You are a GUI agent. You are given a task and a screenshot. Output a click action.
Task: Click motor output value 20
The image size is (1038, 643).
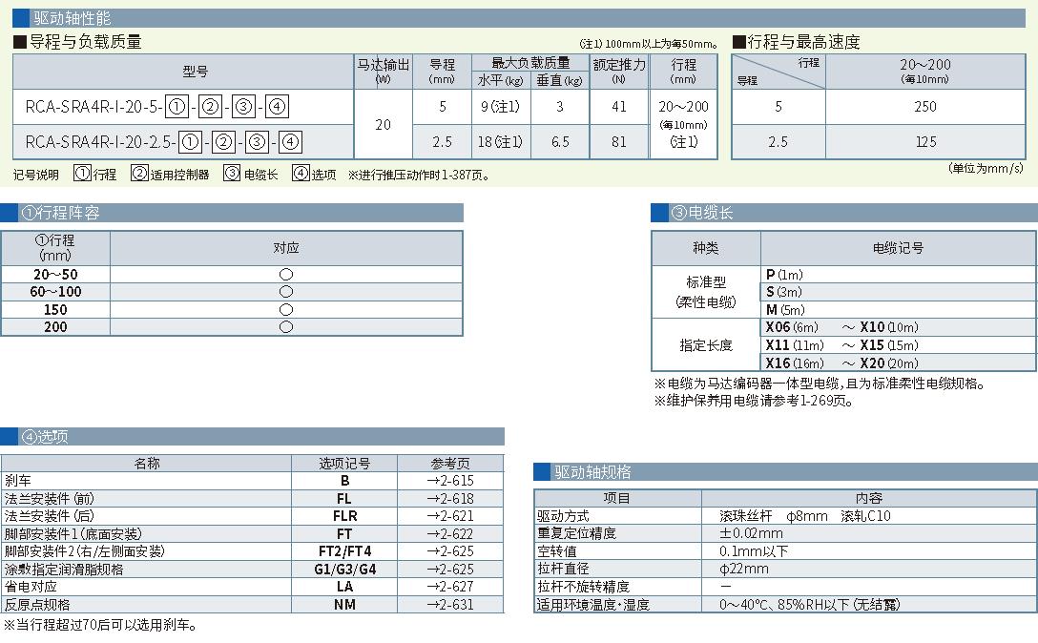tap(384, 124)
